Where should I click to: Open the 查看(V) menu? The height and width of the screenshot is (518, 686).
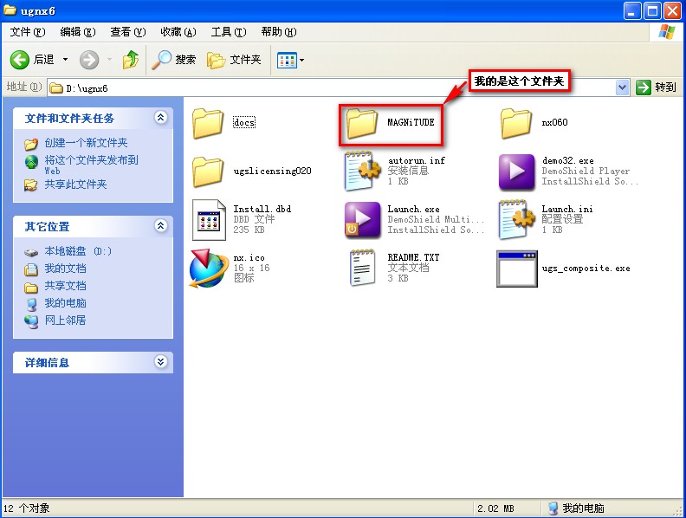click(127, 32)
